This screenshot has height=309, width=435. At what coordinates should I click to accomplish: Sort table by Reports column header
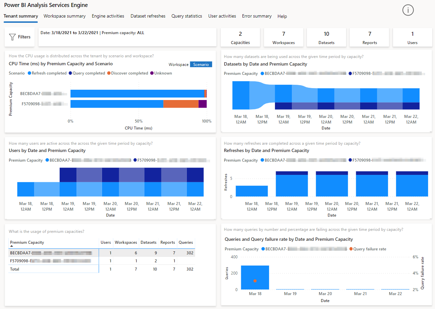click(168, 242)
